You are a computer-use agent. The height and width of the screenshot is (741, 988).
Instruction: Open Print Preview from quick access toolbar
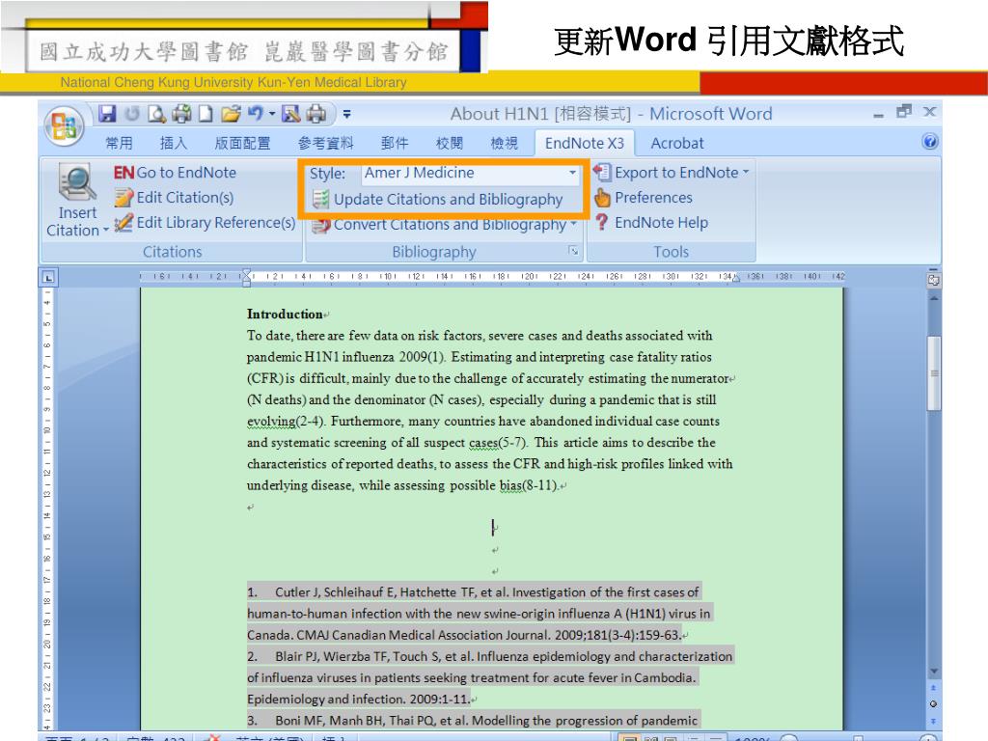click(x=157, y=114)
